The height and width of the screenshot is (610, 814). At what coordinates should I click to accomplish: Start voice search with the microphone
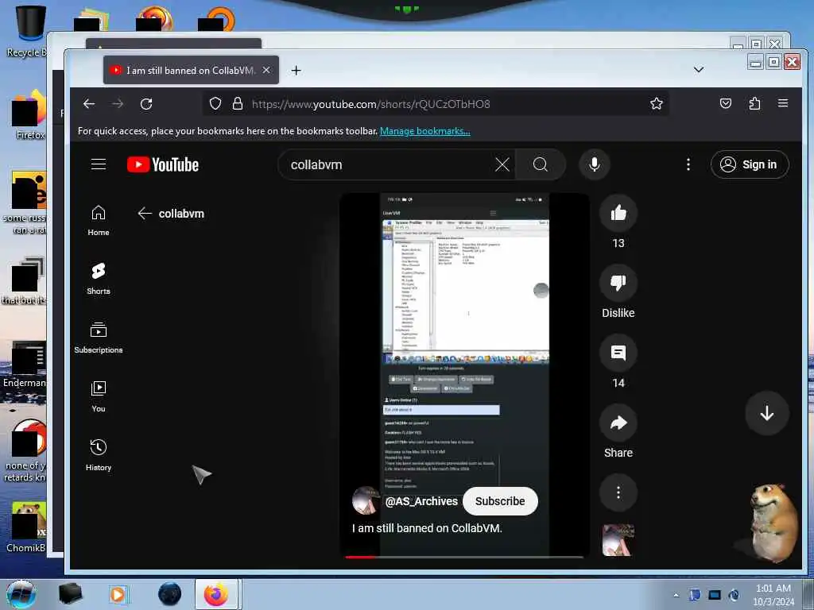[x=595, y=164]
